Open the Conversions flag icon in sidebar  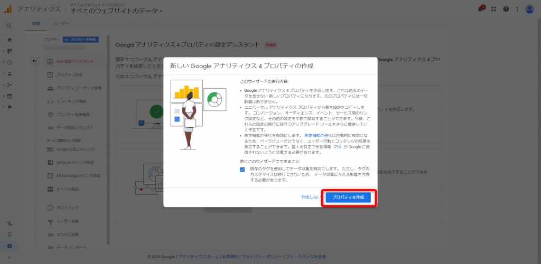(10, 107)
